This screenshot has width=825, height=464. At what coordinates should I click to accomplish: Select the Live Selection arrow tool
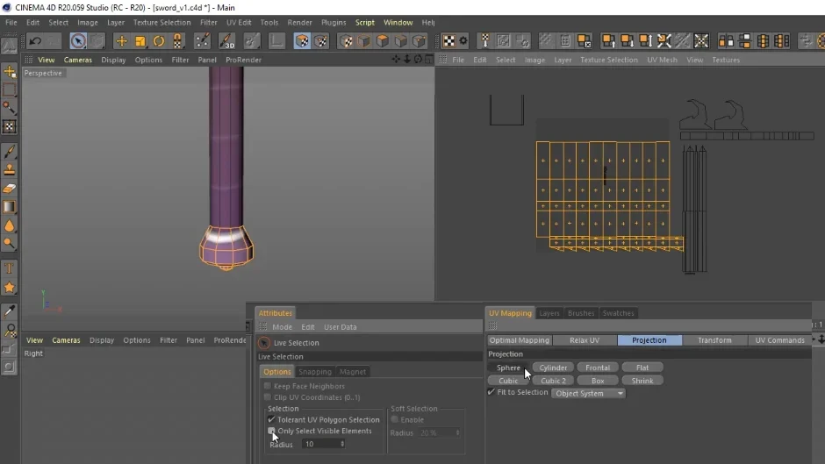pos(78,41)
